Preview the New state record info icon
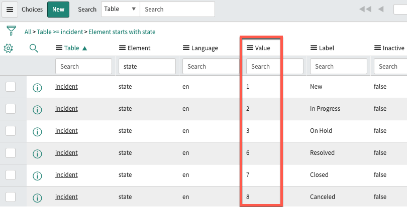407x207 pixels. coord(37,88)
